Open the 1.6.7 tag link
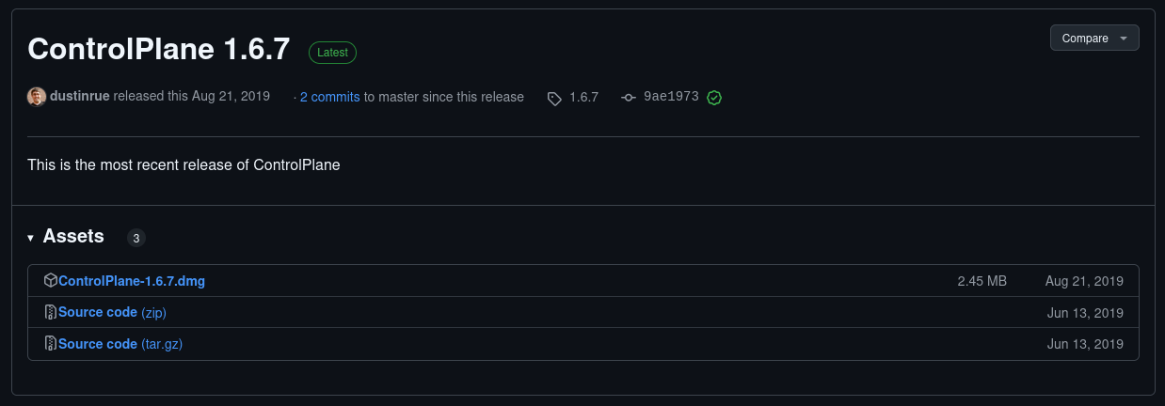1165x406 pixels. pyautogui.click(x=583, y=97)
